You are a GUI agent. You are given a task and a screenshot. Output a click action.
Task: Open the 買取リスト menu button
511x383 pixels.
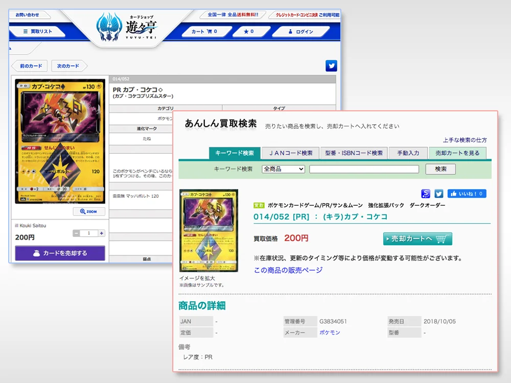point(37,31)
